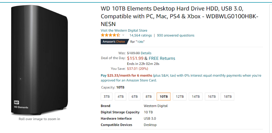Select the 6TB capacity option
Screen dimensions: 272x133
coord(134,97)
